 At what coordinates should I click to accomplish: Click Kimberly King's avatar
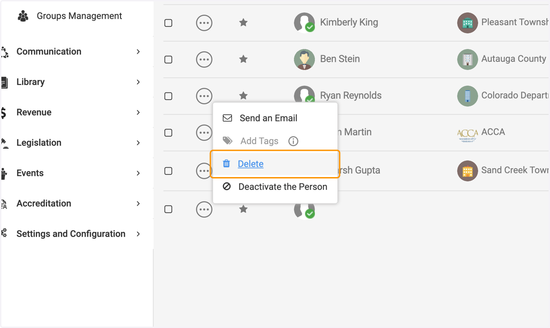(x=304, y=22)
